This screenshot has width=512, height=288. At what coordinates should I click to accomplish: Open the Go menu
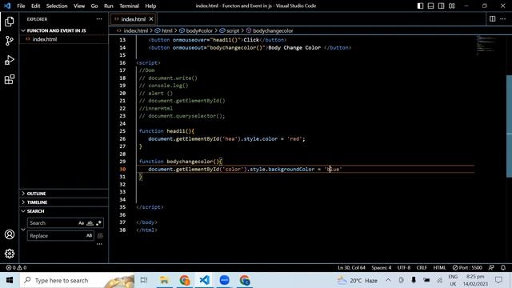tap(94, 6)
